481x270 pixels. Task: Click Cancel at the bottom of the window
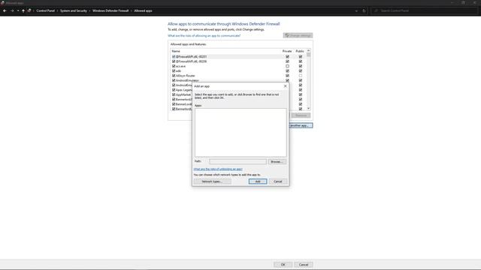point(304,265)
